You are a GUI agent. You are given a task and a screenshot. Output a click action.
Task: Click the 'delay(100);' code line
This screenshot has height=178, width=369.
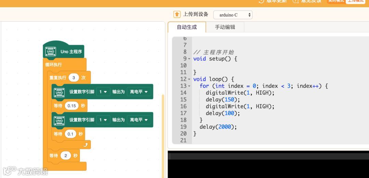[223, 113]
